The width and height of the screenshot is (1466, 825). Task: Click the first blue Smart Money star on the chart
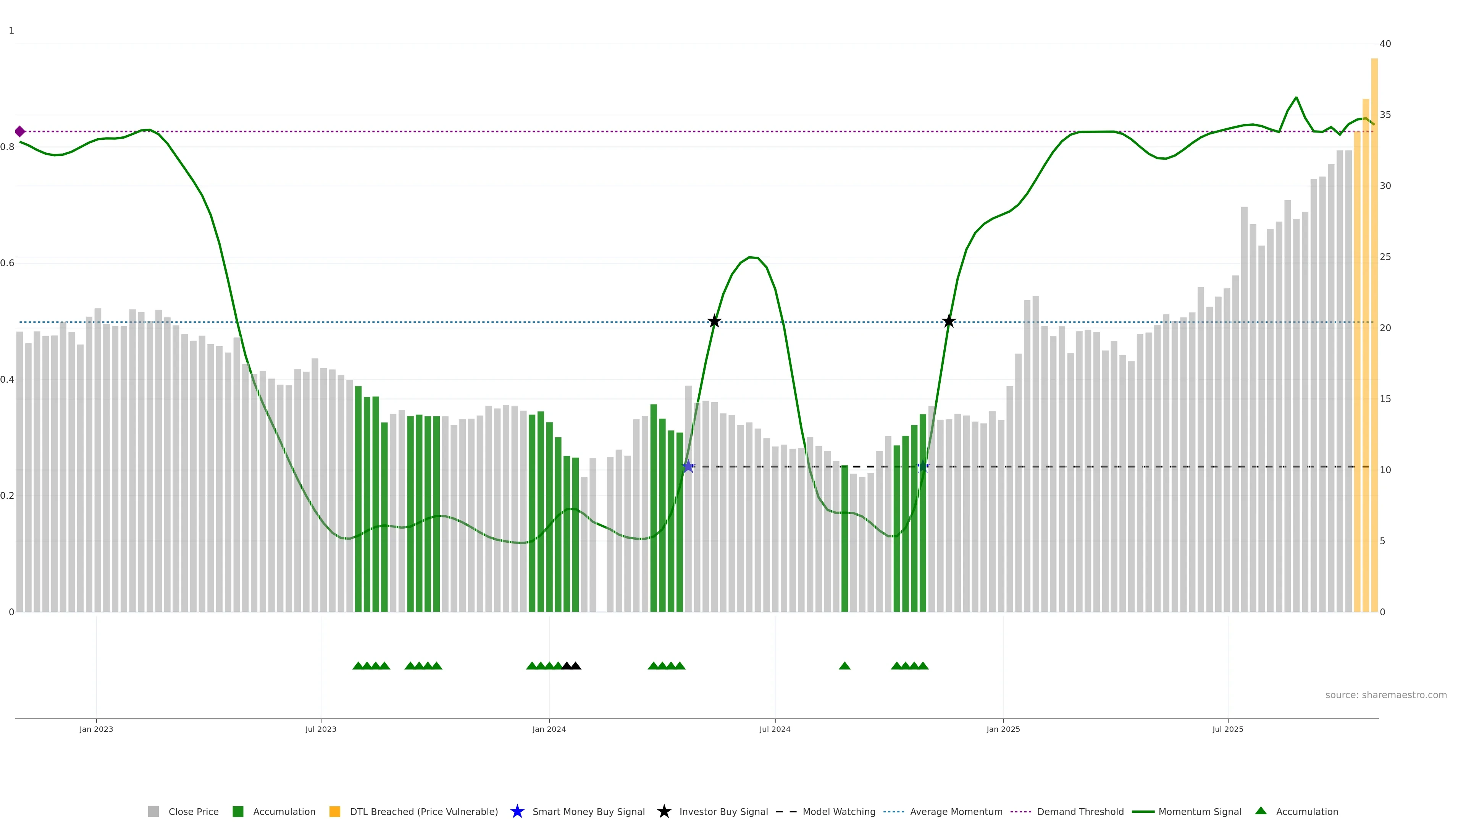pyautogui.click(x=688, y=466)
